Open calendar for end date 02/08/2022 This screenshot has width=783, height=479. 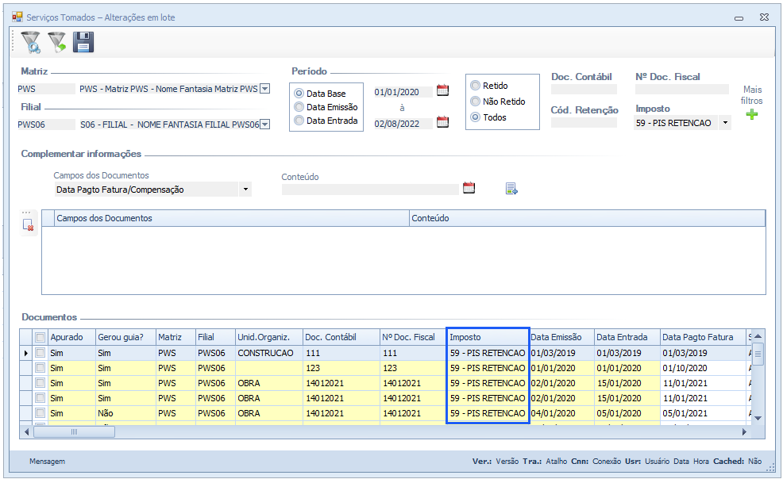point(443,122)
